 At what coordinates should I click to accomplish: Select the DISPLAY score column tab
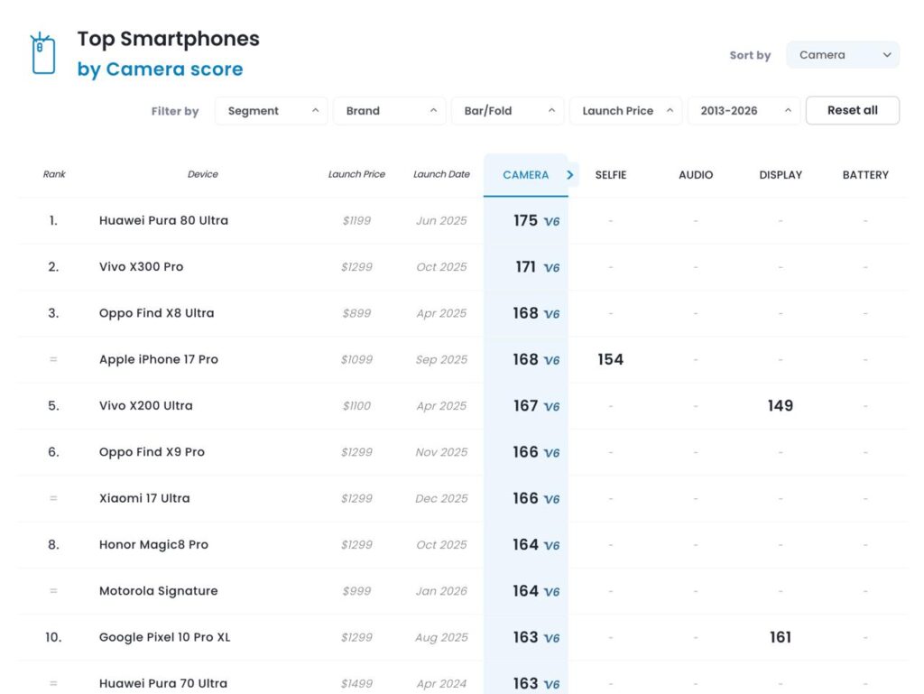[781, 175]
